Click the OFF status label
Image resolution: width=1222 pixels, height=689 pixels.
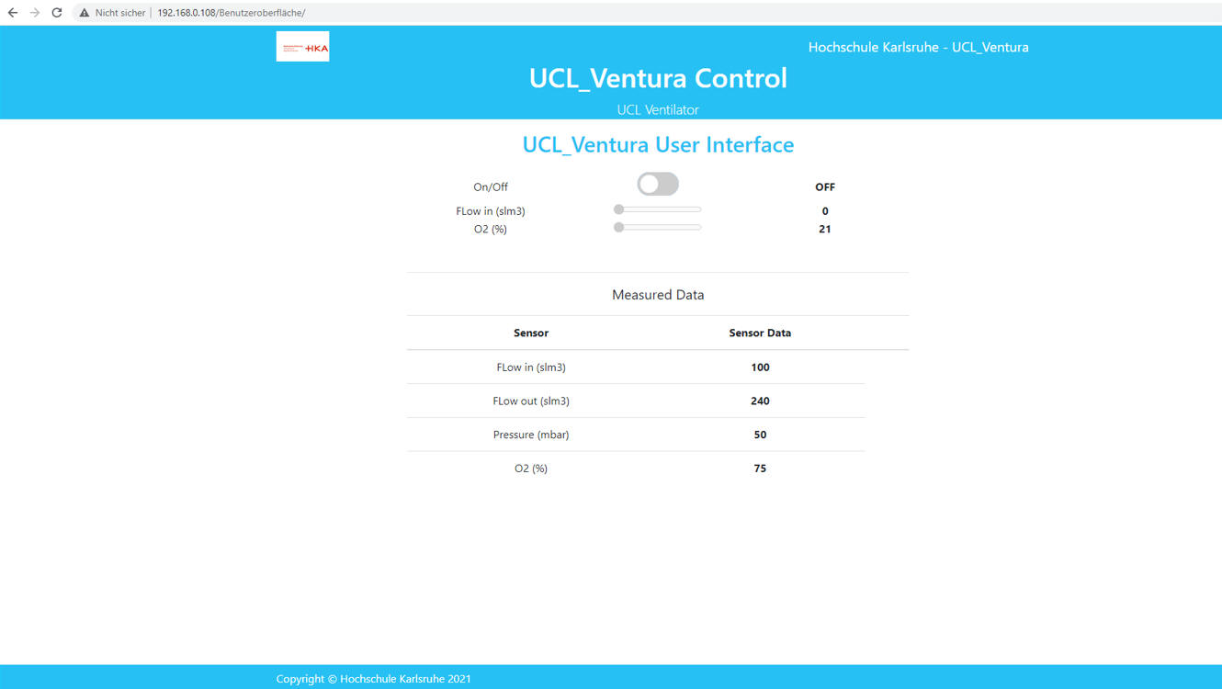(x=824, y=187)
